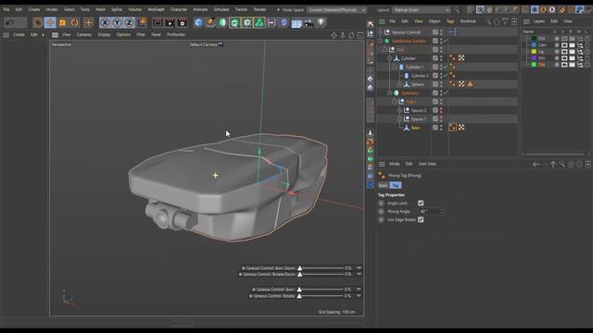
Task: Click Object Manager filter funnel icon
Action: 505,21
